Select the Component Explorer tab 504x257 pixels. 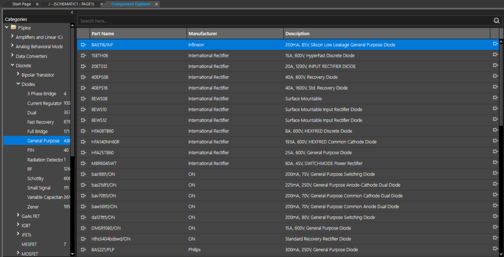pyautogui.click(x=131, y=4)
